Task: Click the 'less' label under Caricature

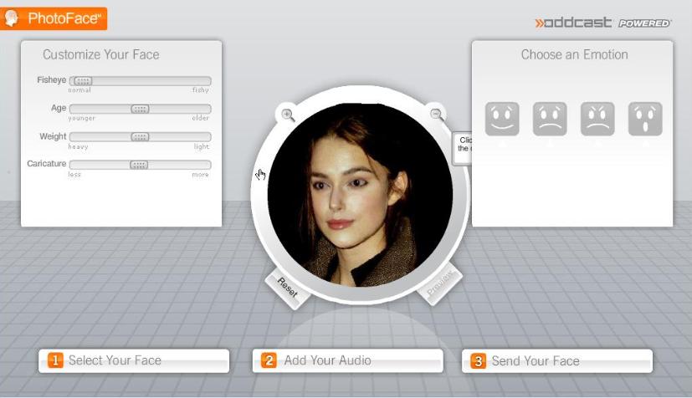Action: tap(74, 175)
